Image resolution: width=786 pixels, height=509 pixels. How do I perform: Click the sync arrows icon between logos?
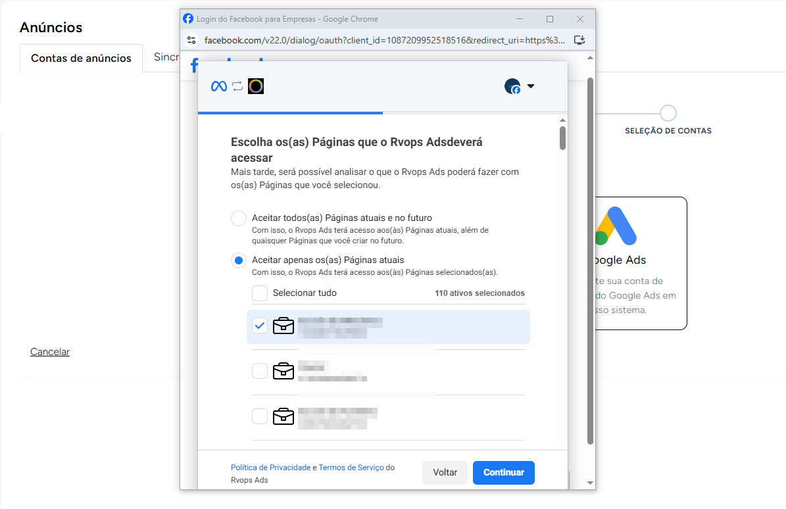[237, 86]
